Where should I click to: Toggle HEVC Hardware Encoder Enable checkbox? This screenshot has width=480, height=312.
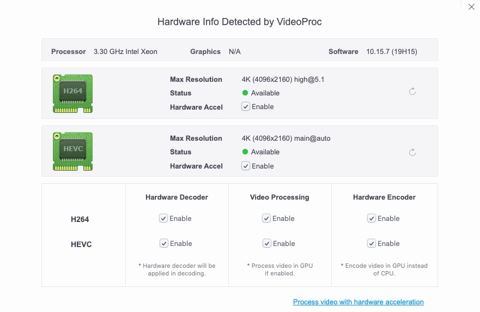coord(372,243)
